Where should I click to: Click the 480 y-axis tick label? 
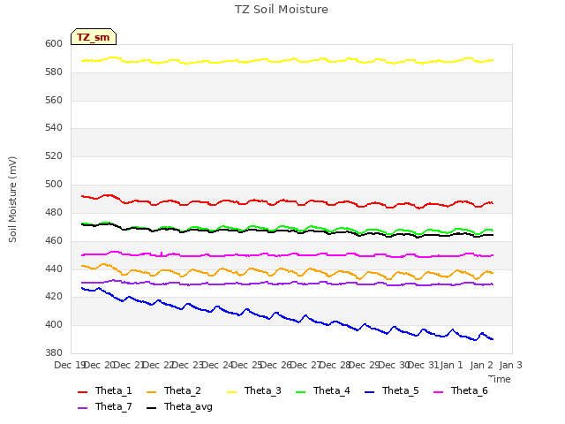(x=54, y=212)
